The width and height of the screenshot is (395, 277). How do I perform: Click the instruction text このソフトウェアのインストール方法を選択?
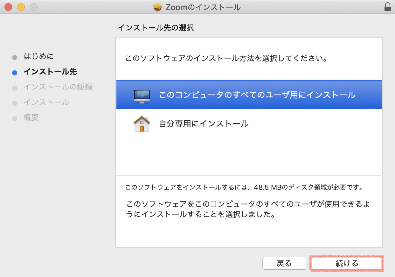(x=226, y=59)
